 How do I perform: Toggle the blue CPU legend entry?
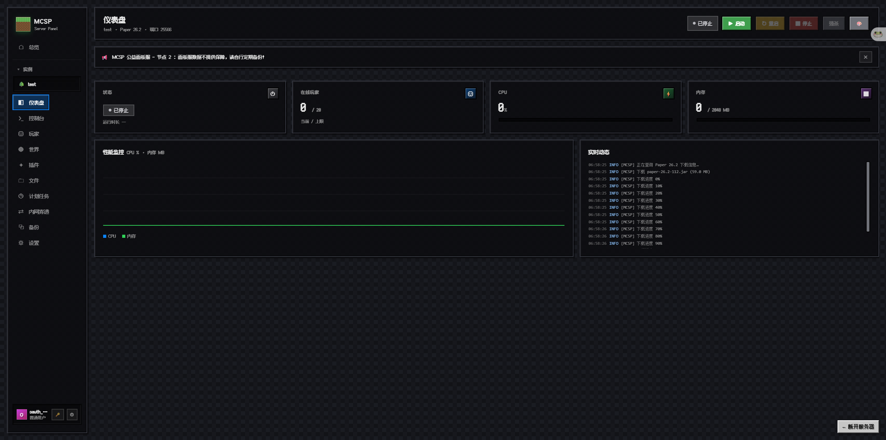[109, 236]
